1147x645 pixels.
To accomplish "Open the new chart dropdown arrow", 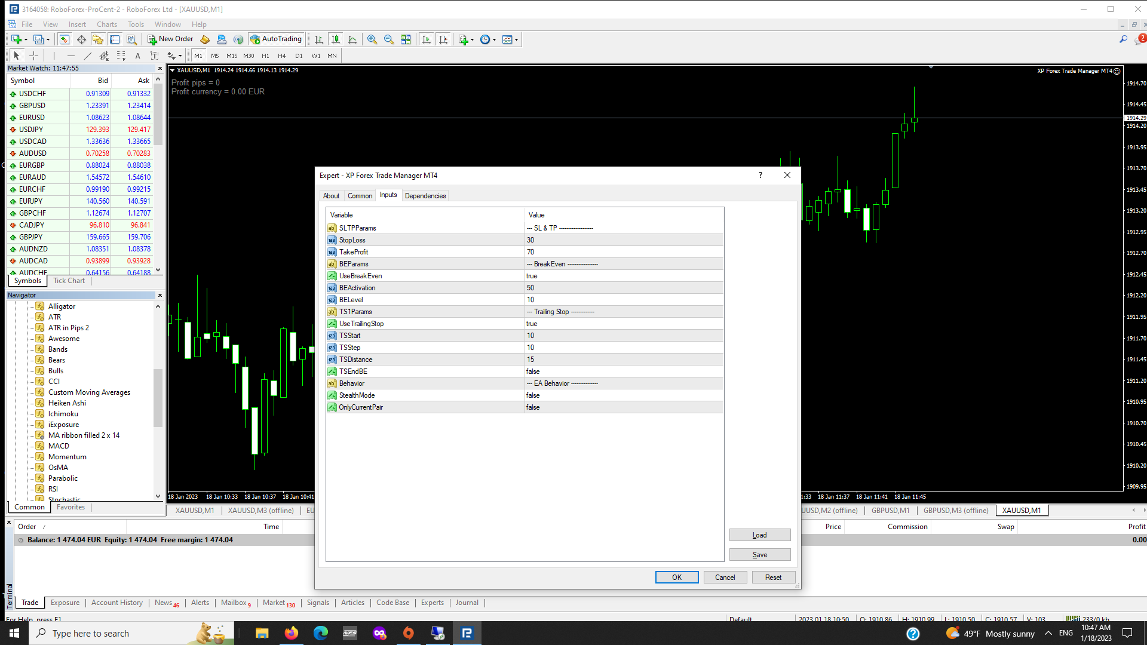I will coord(26,39).
